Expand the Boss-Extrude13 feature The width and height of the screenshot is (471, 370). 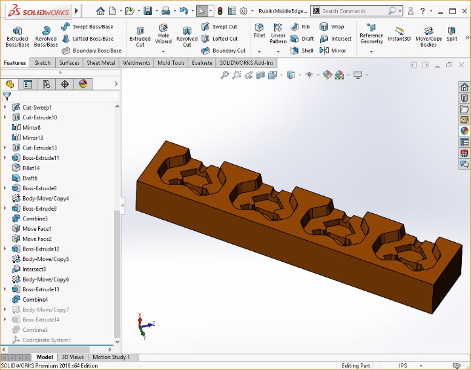(5, 289)
